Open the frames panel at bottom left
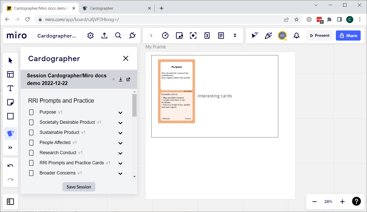The image size is (367, 212). [10, 202]
